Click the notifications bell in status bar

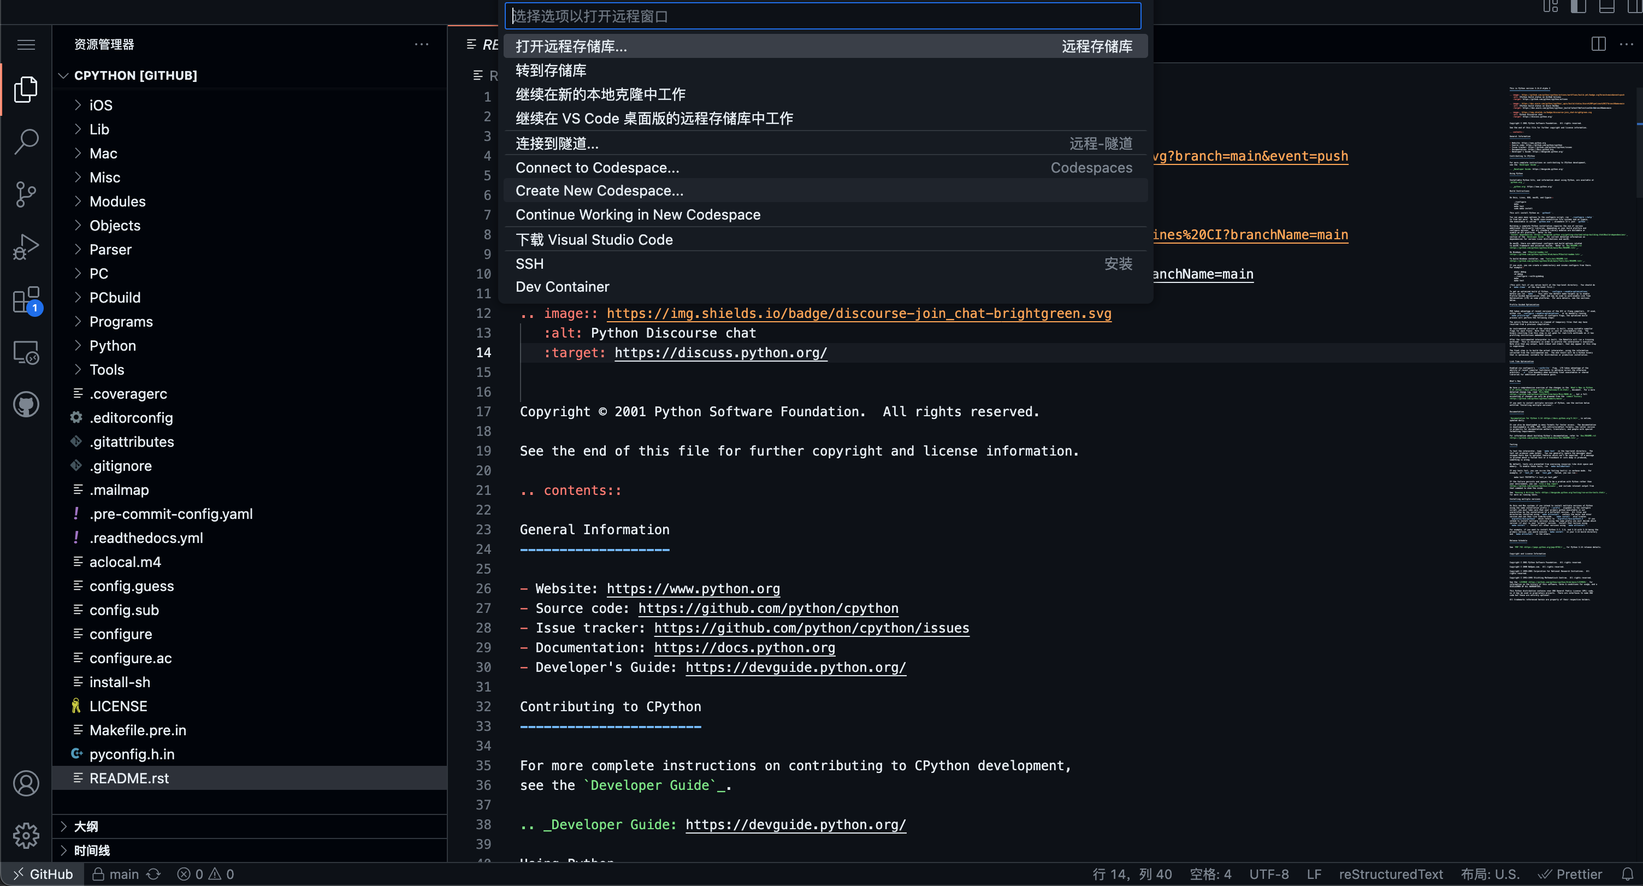click(1627, 874)
